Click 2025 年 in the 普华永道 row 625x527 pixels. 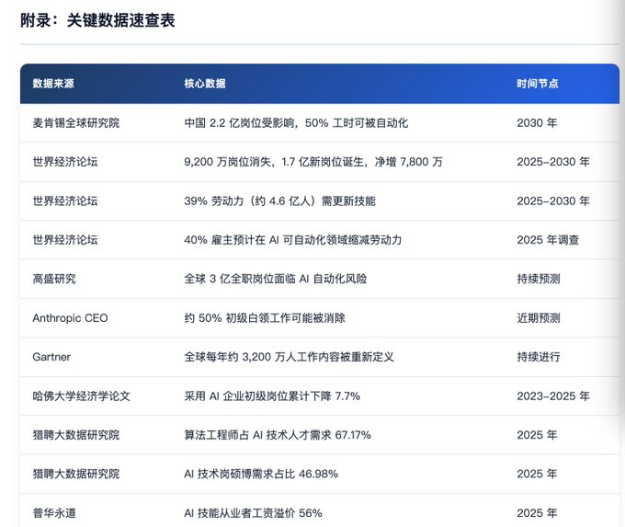point(537,512)
